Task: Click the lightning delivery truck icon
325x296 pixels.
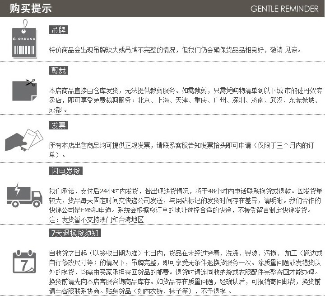Action: [x=24, y=194]
